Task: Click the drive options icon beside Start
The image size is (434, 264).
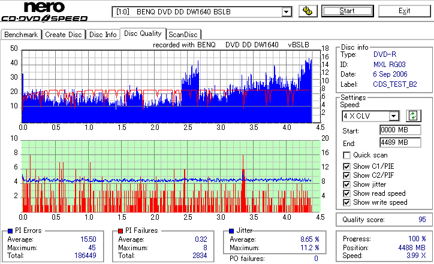Action: pyautogui.click(x=308, y=11)
